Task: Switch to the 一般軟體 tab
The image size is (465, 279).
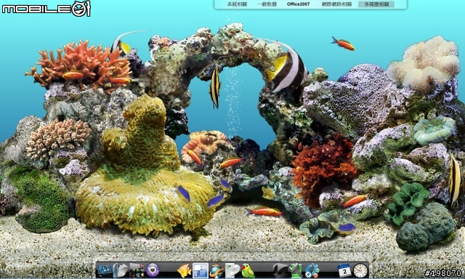Action: (x=267, y=4)
